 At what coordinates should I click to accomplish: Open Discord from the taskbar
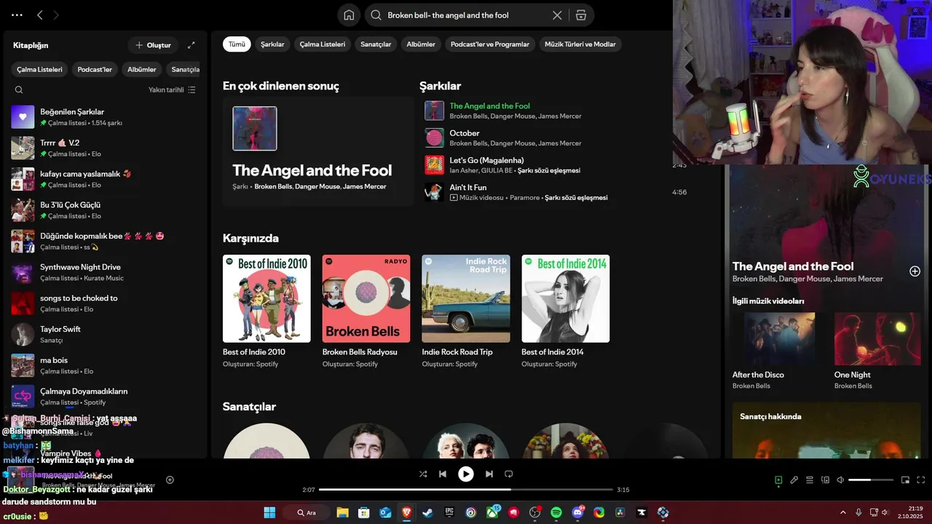pos(577,512)
